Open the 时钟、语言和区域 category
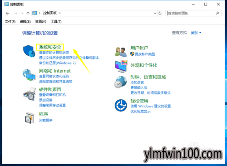The height and width of the screenshot is (166, 227). coord(148,77)
